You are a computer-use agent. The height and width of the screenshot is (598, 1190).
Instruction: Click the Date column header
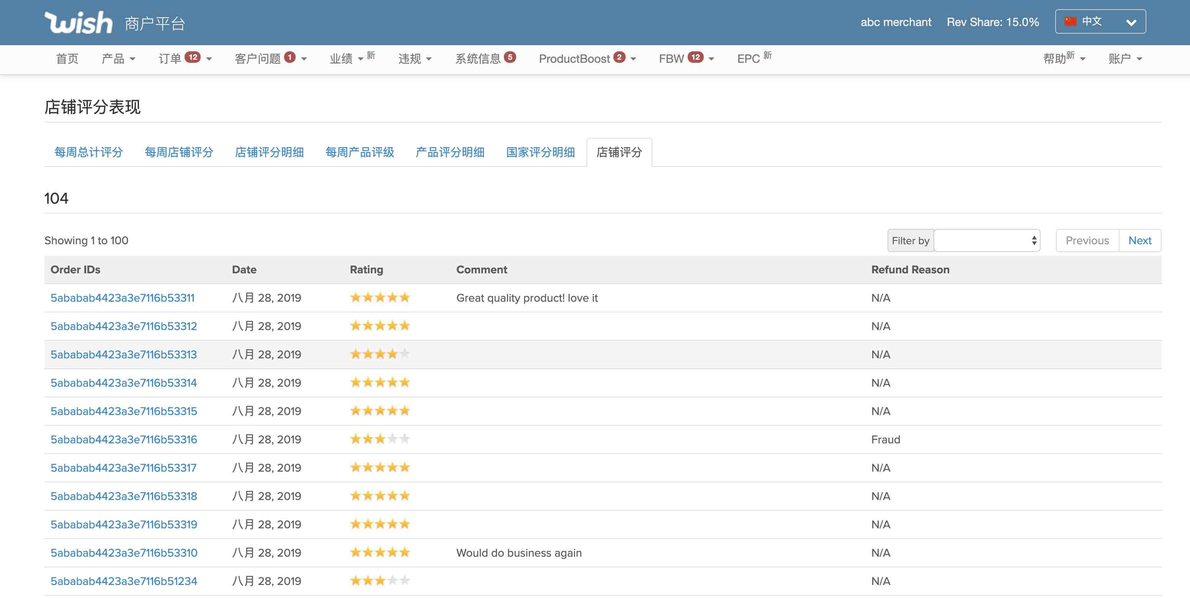point(244,270)
